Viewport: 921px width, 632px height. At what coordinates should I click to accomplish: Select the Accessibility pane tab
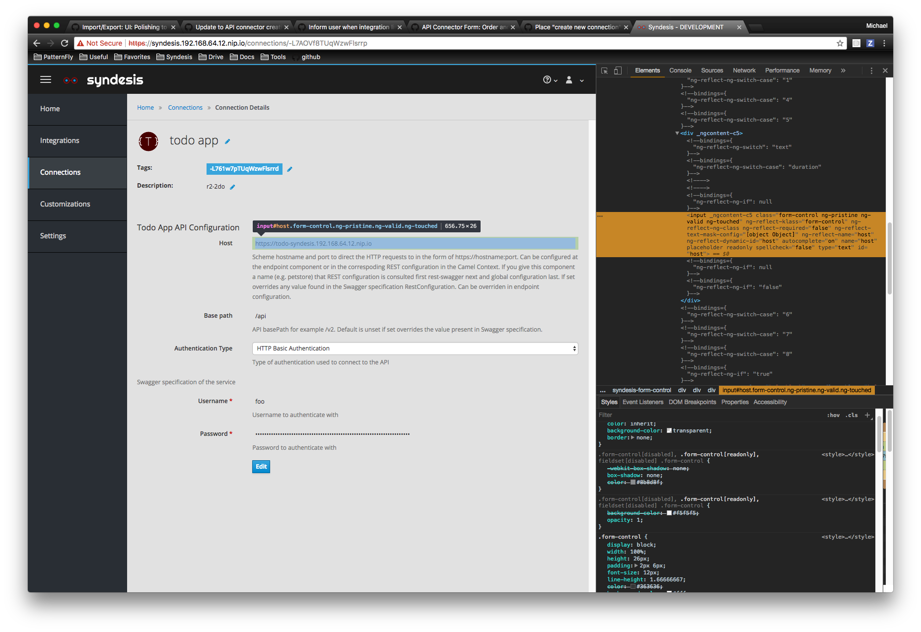[x=770, y=402]
